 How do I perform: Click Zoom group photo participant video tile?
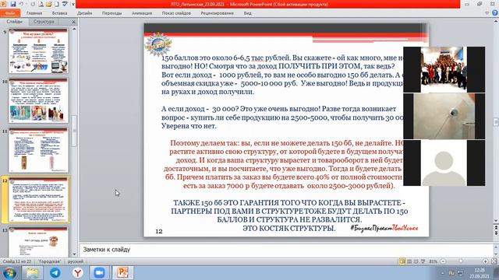tap(444, 69)
